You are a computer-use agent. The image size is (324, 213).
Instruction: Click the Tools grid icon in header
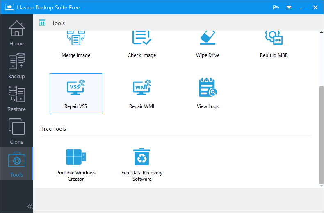[42, 23]
